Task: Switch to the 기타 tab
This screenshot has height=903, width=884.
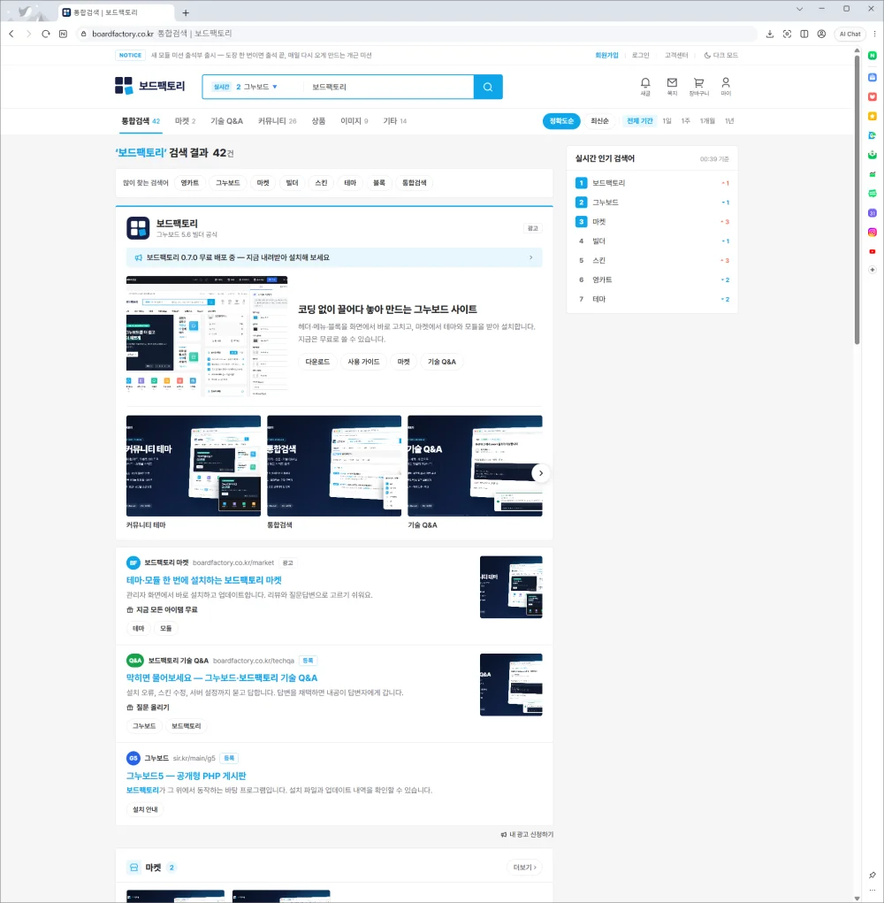Action: coord(395,121)
